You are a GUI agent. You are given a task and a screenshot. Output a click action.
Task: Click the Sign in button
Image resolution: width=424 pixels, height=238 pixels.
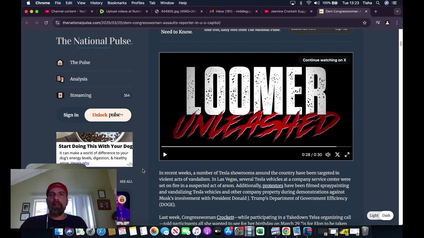tap(71, 115)
